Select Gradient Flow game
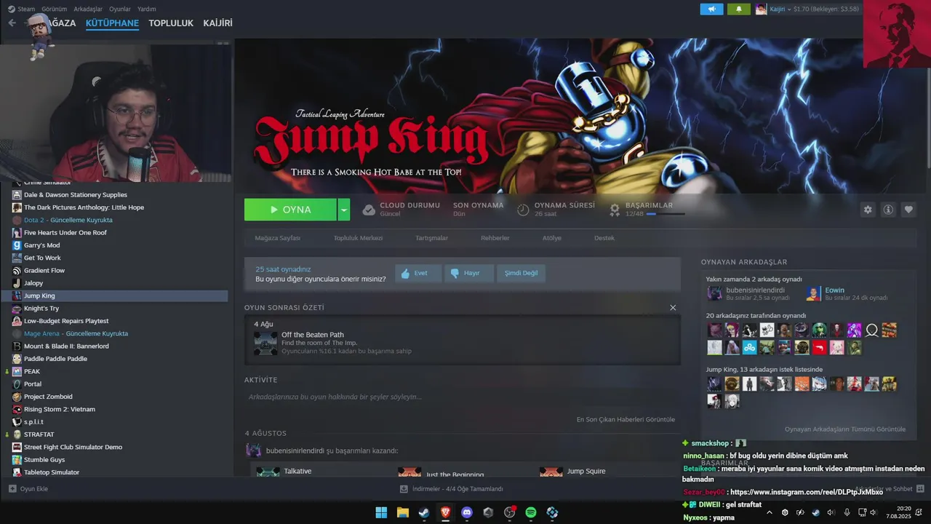Image resolution: width=931 pixels, height=524 pixels. [x=44, y=271]
